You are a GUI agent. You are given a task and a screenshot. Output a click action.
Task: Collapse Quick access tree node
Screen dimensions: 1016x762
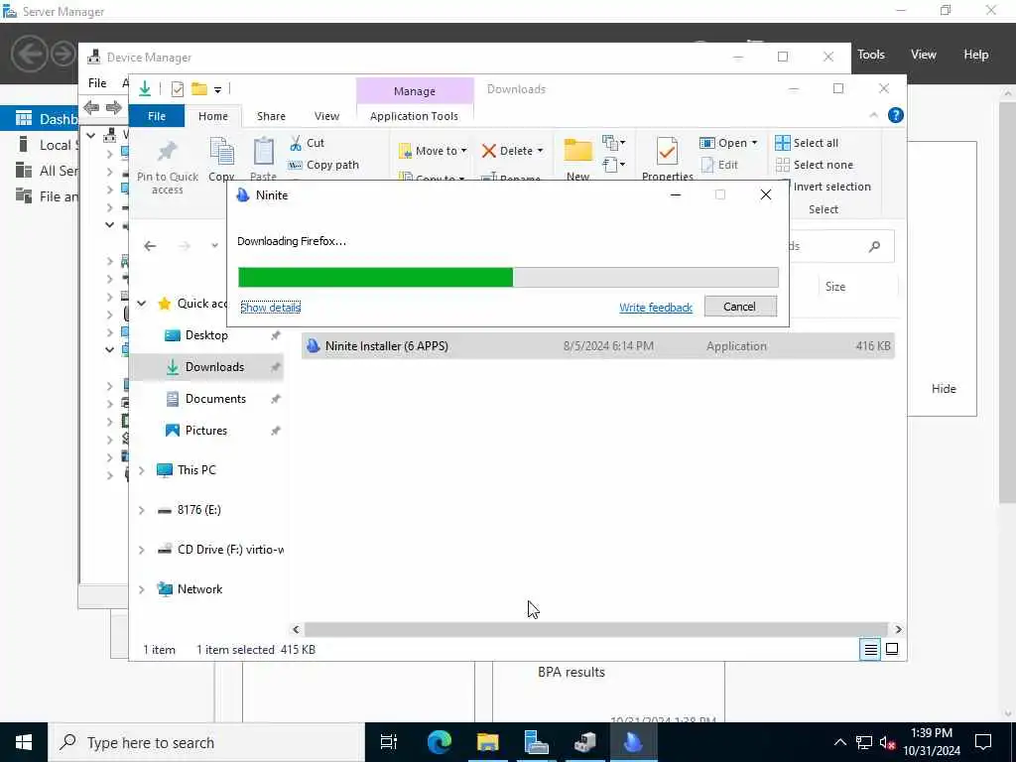(x=141, y=304)
